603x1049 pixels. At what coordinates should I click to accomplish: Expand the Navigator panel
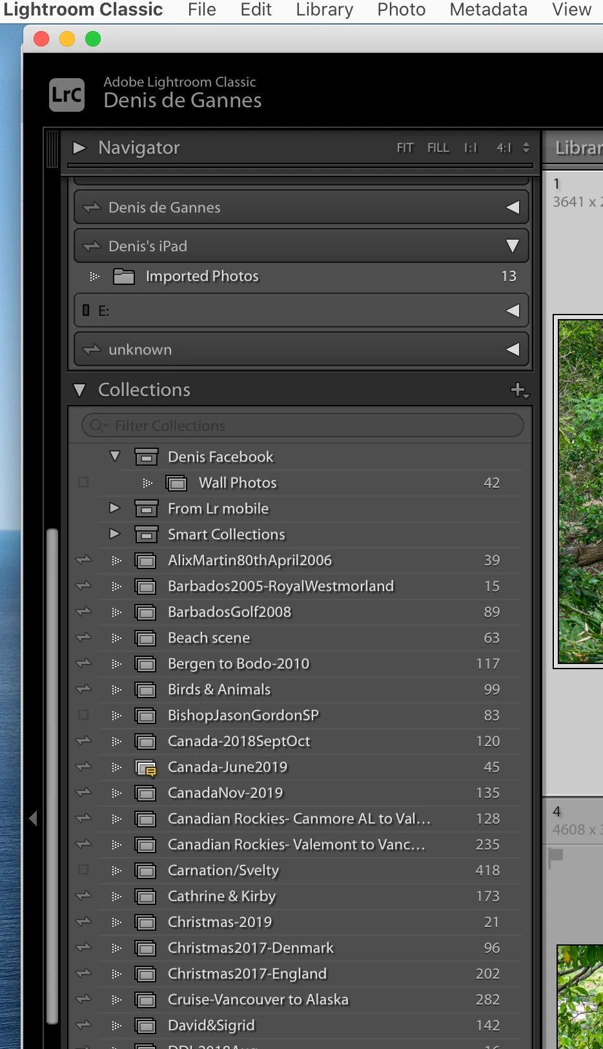pyautogui.click(x=79, y=148)
